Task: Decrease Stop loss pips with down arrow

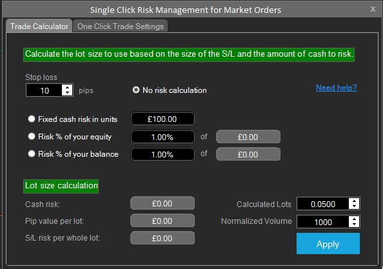Action: coord(67,93)
